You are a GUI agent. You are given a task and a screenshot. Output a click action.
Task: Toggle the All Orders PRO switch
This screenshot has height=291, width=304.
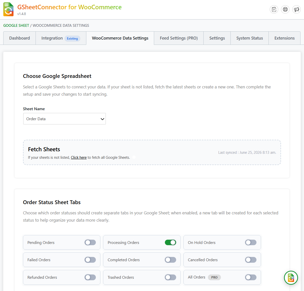pos(251,277)
